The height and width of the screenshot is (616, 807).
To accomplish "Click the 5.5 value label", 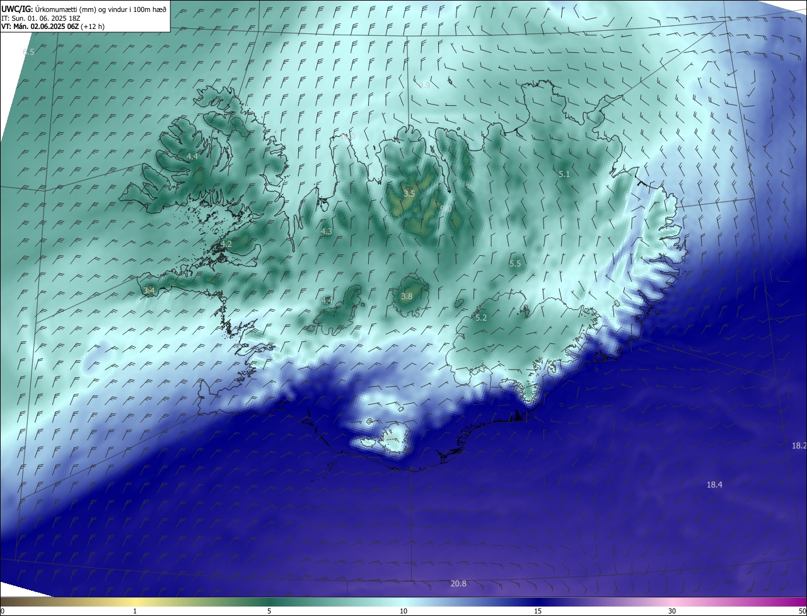I will pos(515,263).
